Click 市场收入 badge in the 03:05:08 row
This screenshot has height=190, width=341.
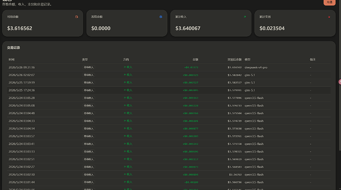[x=88, y=106]
